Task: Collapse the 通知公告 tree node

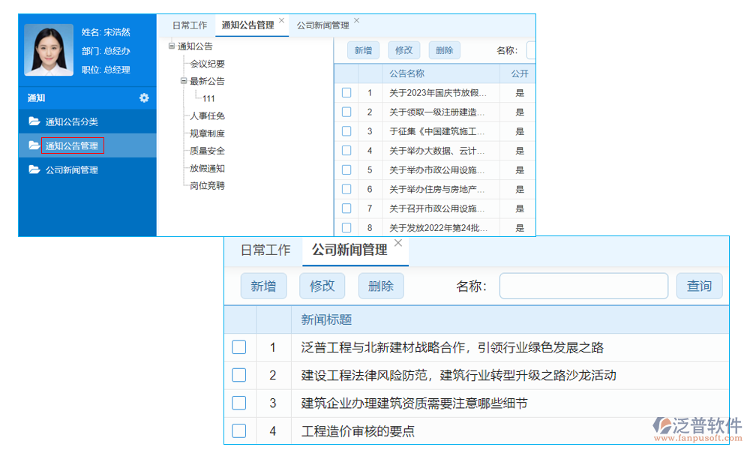Action: 170,46
